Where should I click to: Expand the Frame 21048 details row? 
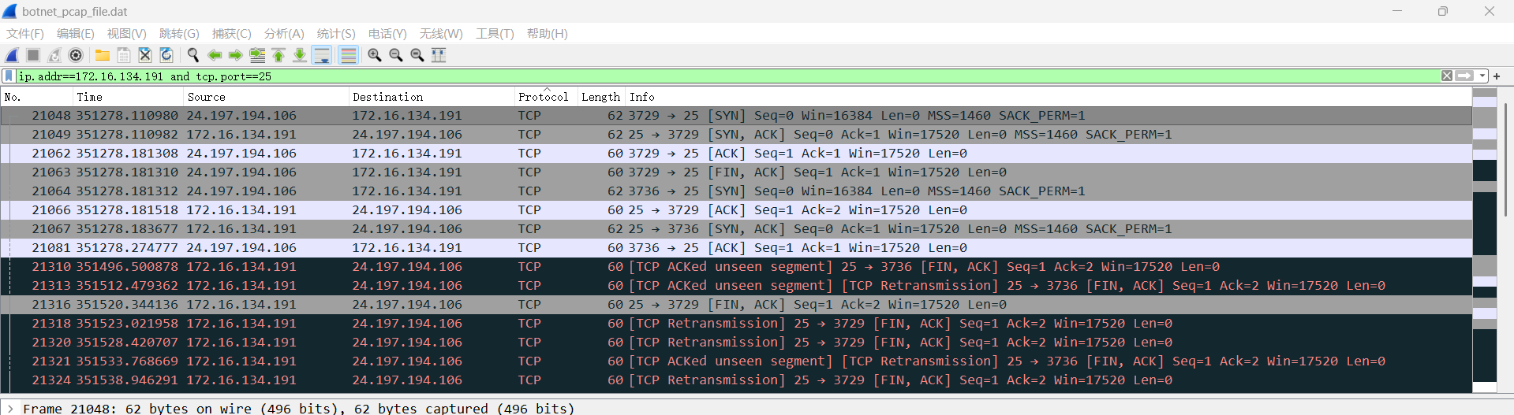[10, 409]
